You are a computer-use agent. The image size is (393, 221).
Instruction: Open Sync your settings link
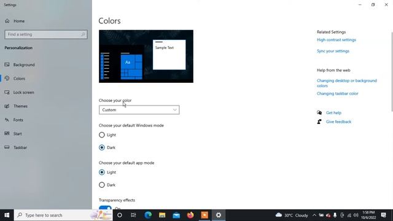pos(333,51)
